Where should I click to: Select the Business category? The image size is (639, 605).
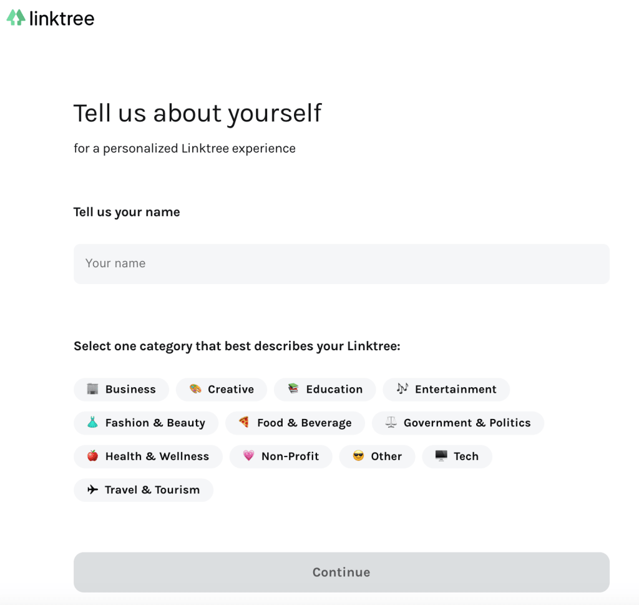121,389
